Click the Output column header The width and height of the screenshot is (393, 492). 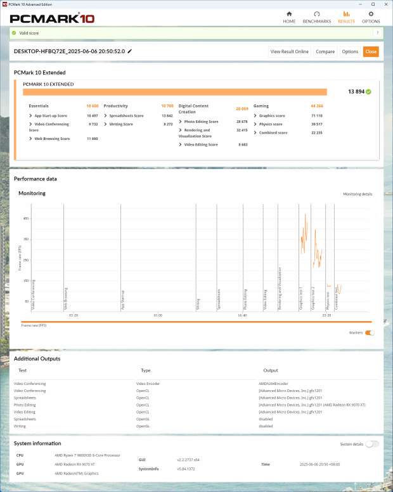(271, 370)
